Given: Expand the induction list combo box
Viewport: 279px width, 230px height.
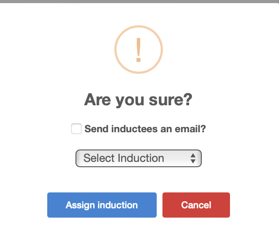Looking at the screenshot, I should pos(139,158).
